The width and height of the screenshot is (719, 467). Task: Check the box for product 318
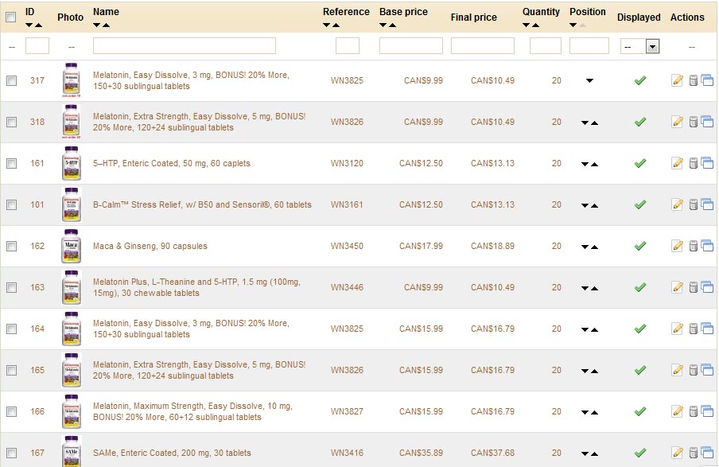(x=11, y=122)
